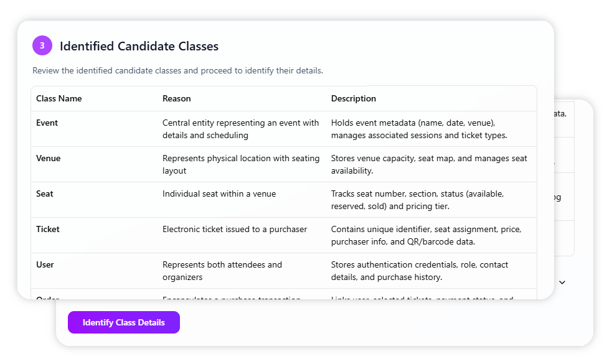Click the User description about authentication credentials
This screenshot has width=612, height=364.
pyautogui.click(x=424, y=271)
